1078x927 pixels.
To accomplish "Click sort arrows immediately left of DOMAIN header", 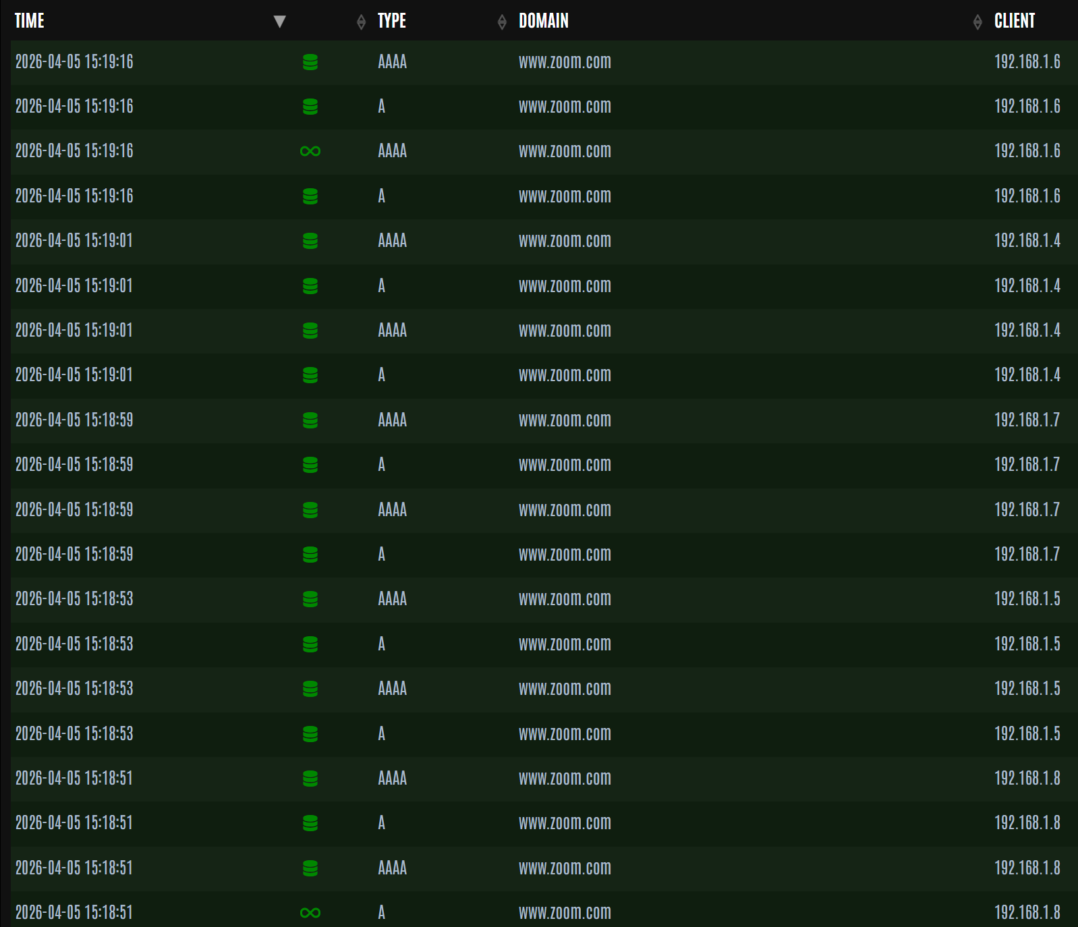I will (x=502, y=22).
